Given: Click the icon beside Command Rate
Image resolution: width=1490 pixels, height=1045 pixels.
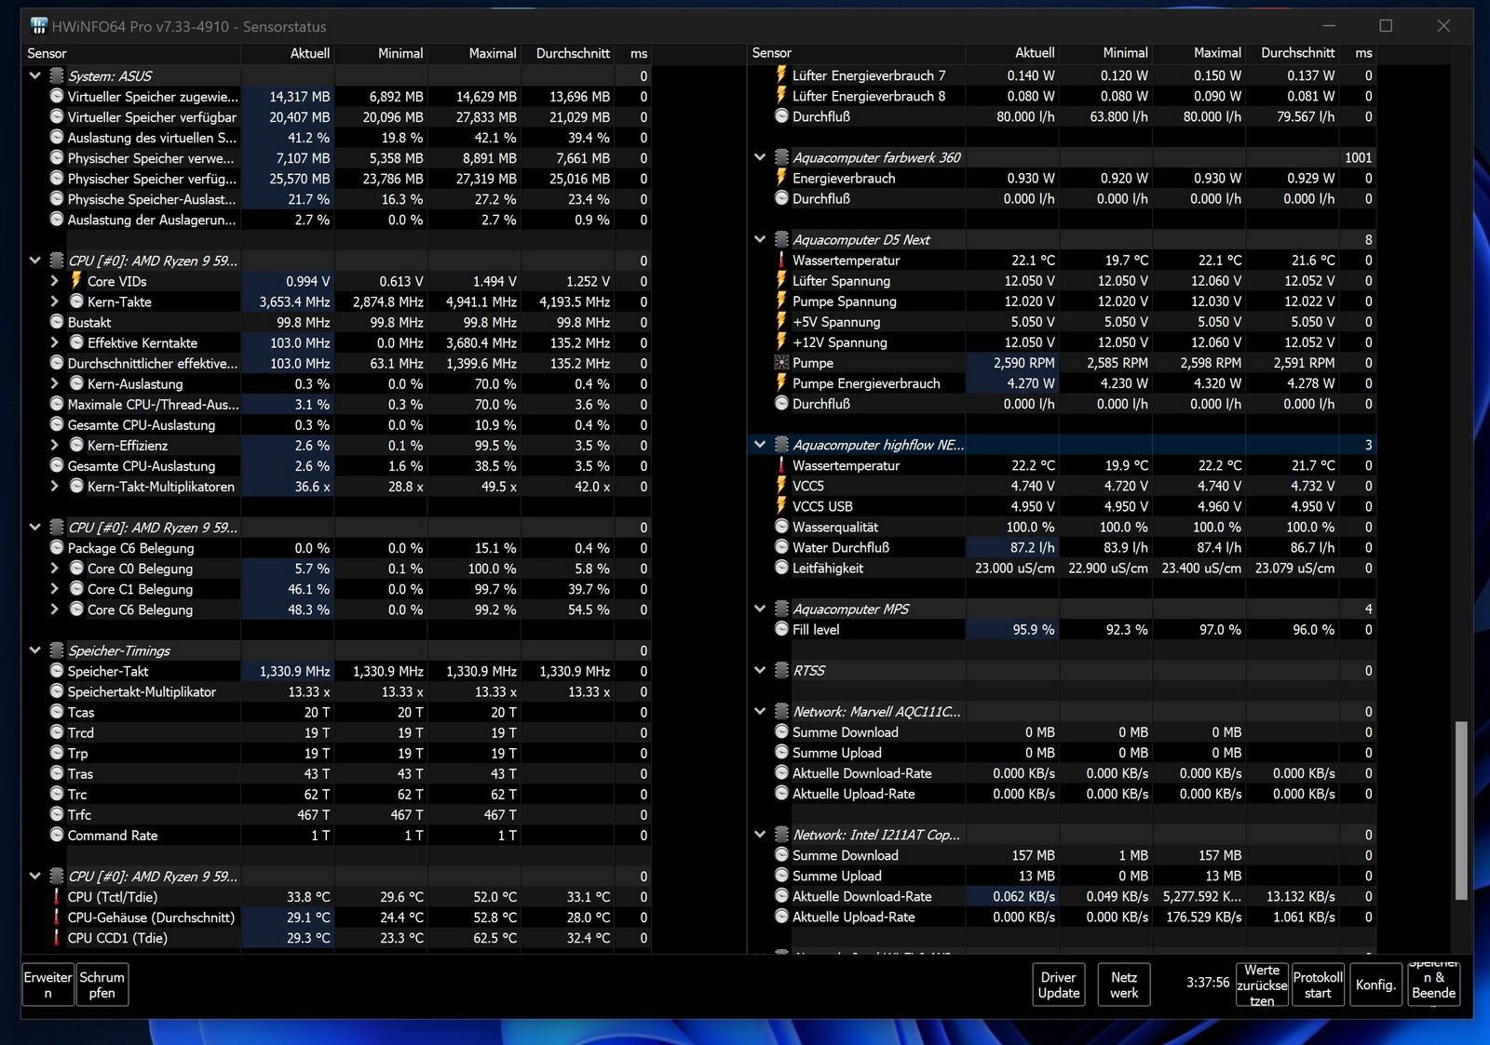Looking at the screenshot, I should [x=57, y=836].
